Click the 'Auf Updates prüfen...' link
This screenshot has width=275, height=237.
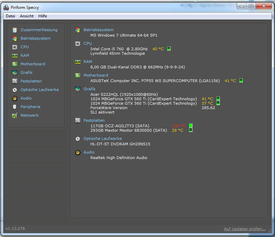click(x=245, y=229)
